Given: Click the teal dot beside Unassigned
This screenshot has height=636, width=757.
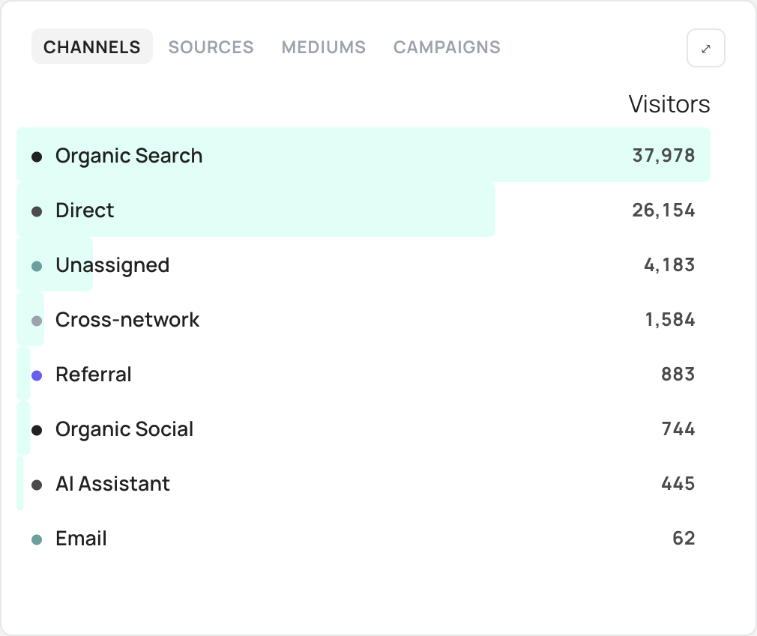Looking at the screenshot, I should coord(37,266).
